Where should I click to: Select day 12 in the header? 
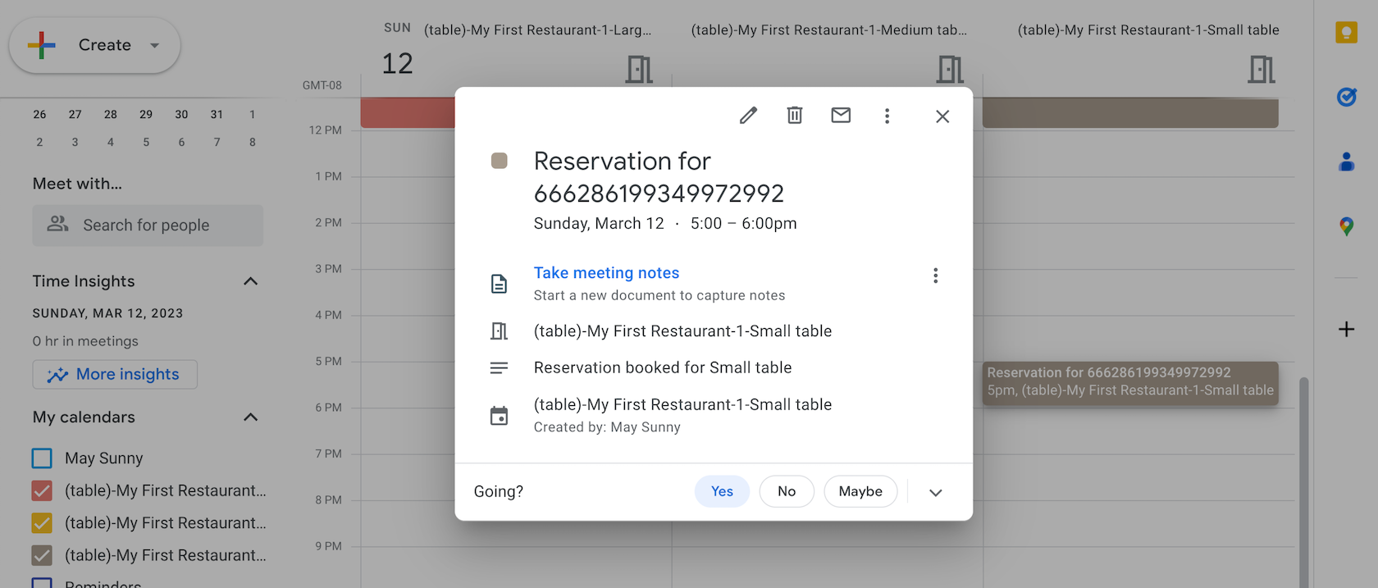click(x=397, y=64)
